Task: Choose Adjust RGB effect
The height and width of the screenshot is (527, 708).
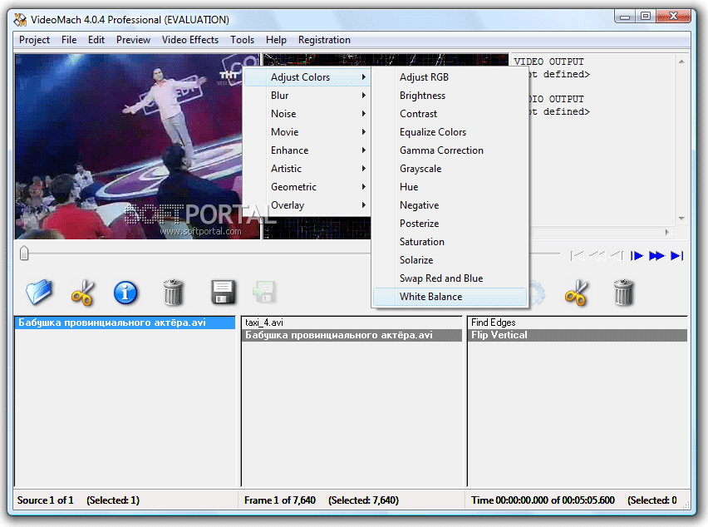Action: (x=450, y=77)
